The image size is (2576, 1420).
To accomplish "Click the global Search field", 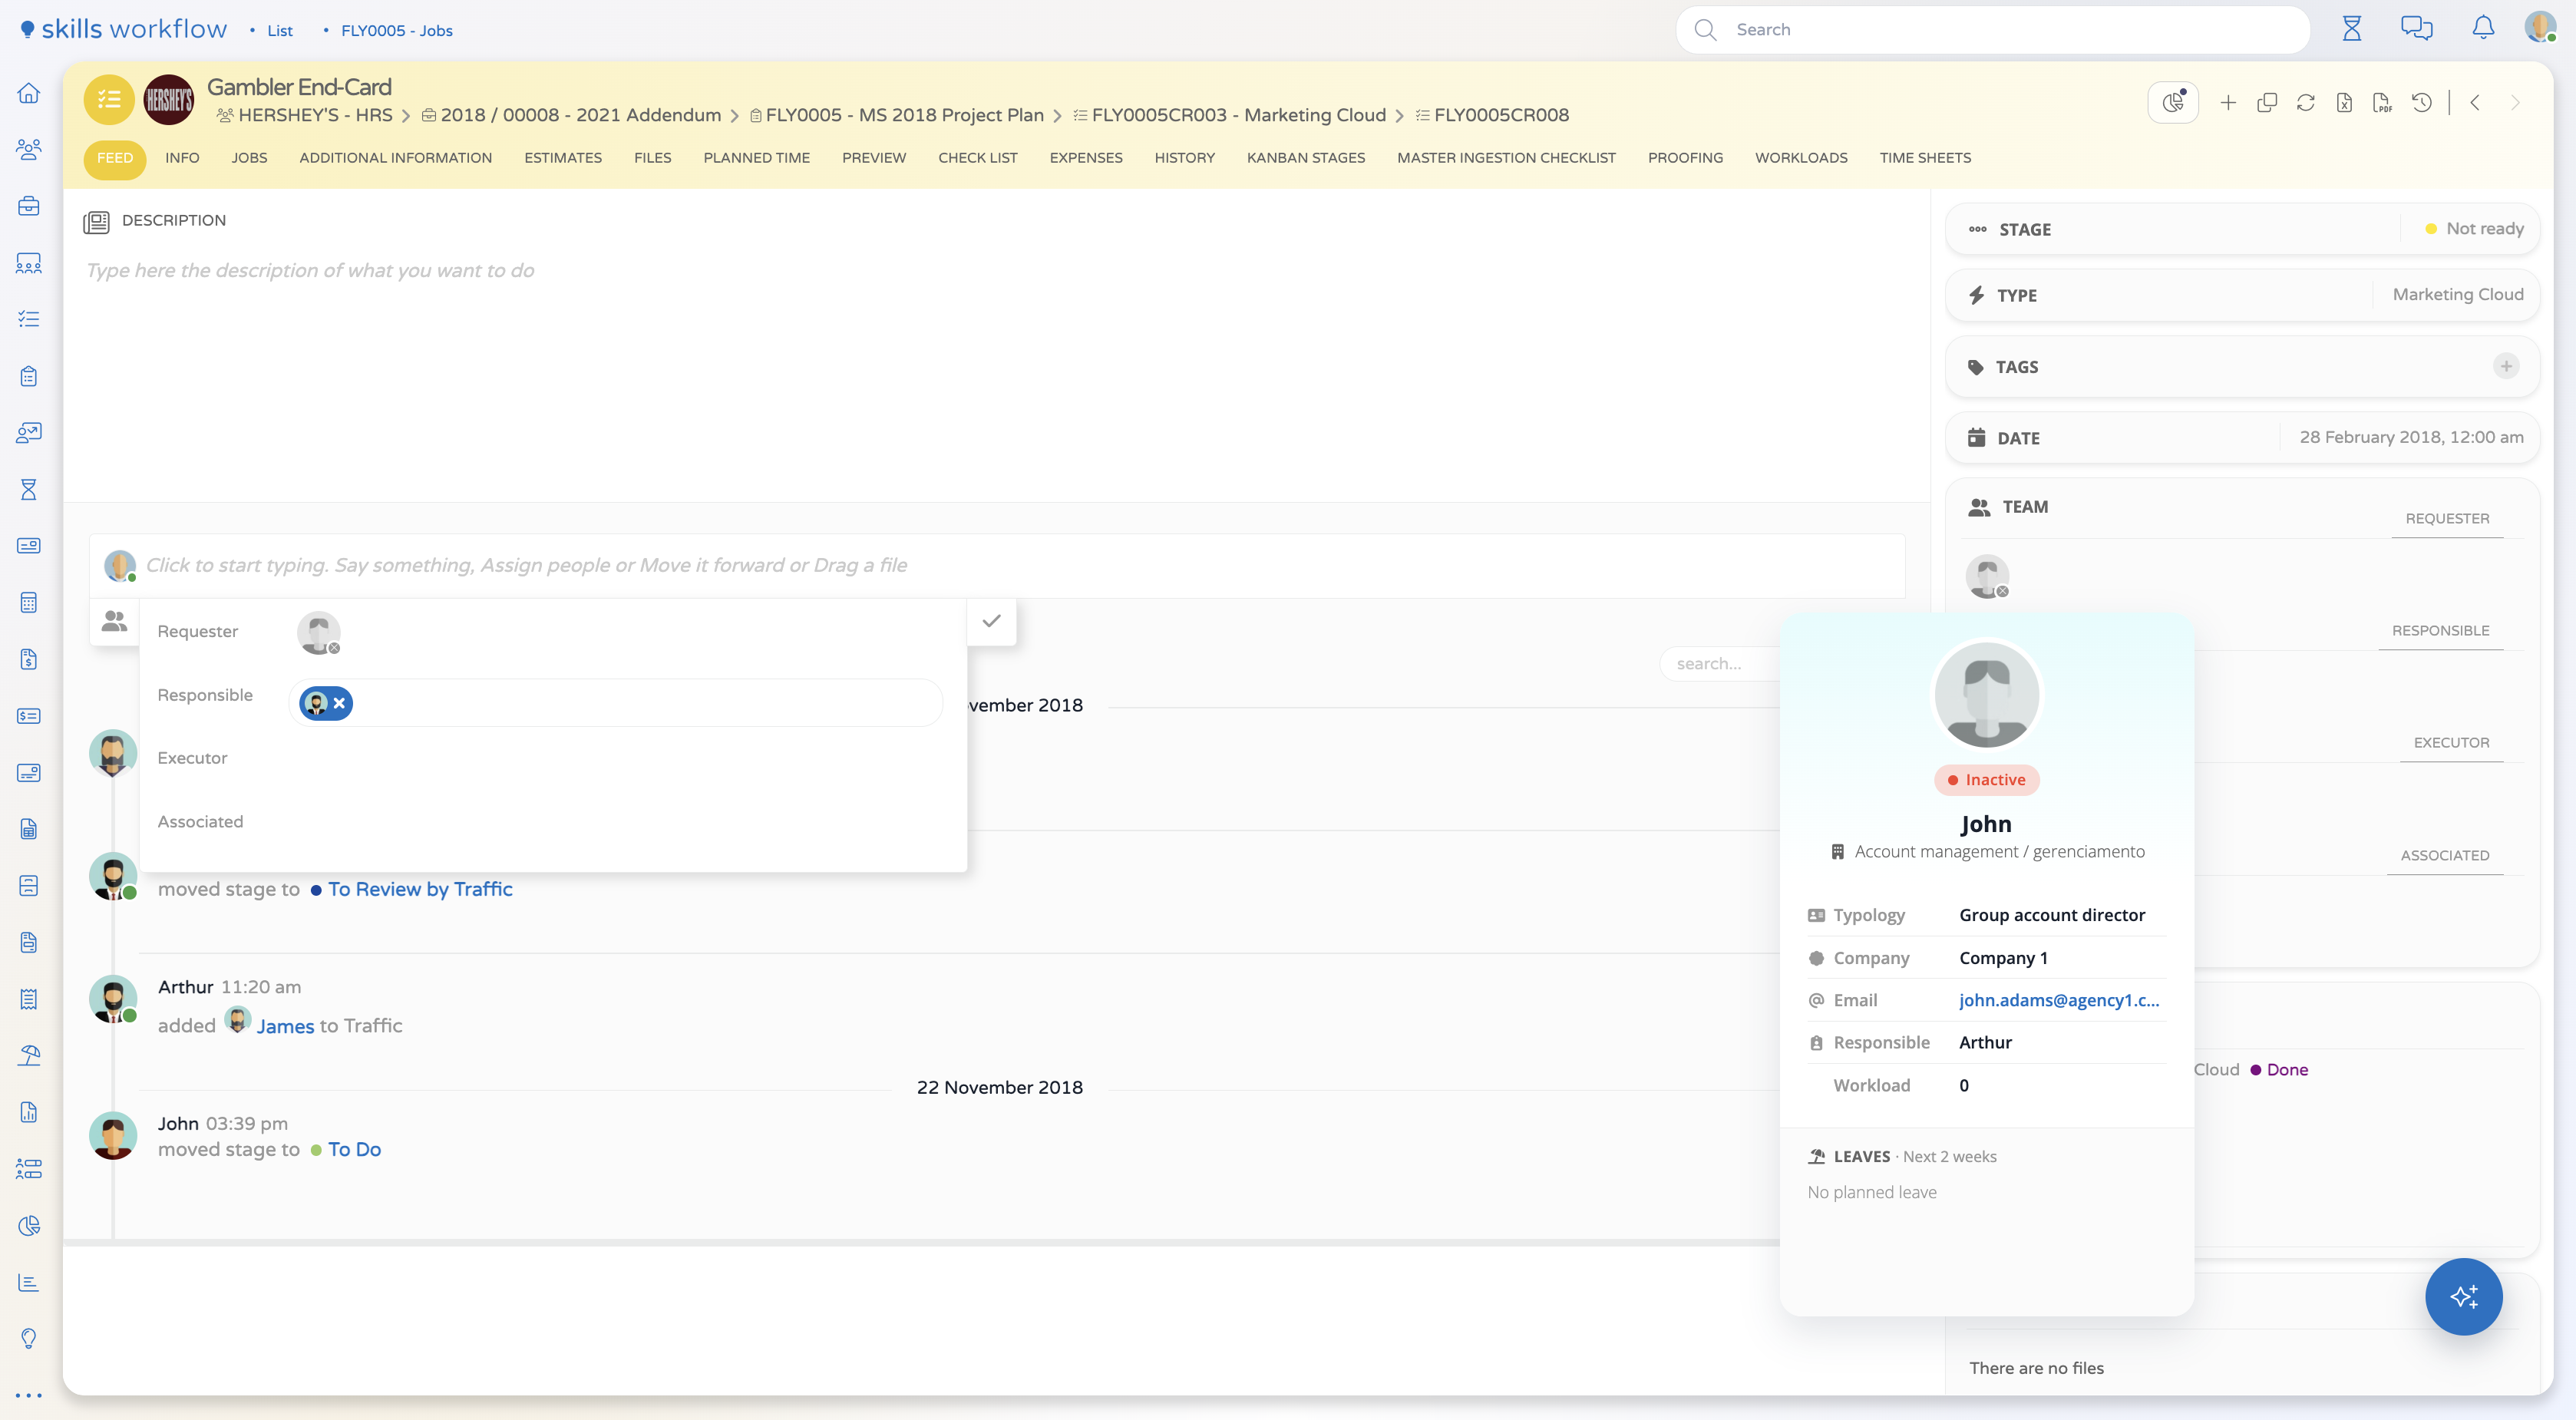I will pyautogui.click(x=1993, y=30).
